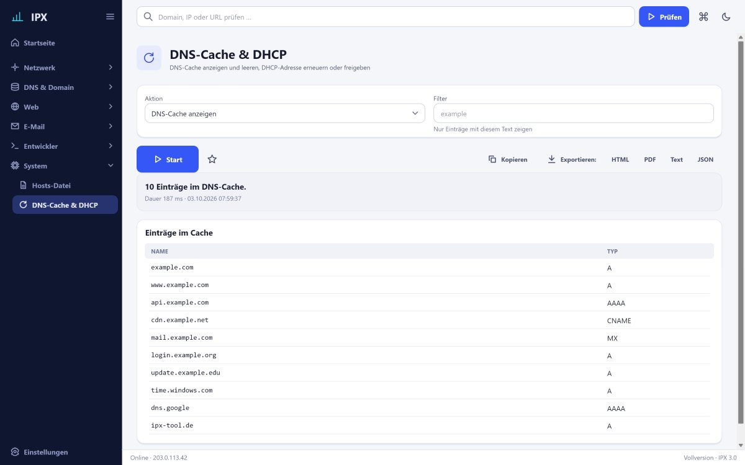
Task: Collapse the System section chevron
Action: pos(111,166)
